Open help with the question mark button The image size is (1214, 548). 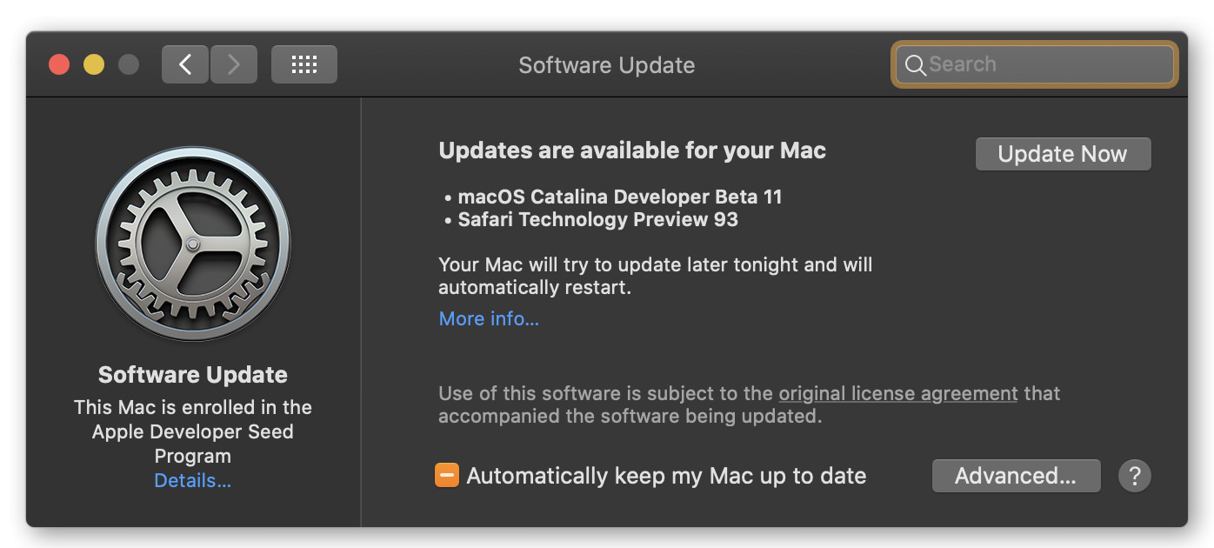coord(1134,476)
